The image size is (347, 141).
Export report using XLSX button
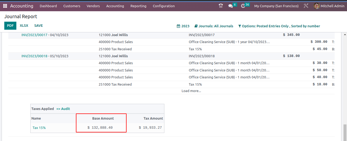(24, 26)
